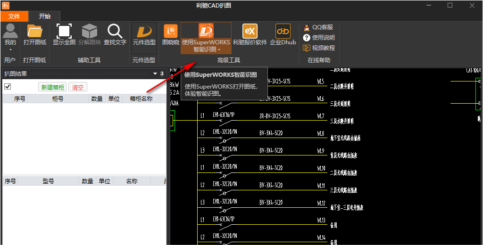Viewport: 483px width, 245px height.
Task: Maximize the 利驰CAD扒图 window
Action: (450, 5)
